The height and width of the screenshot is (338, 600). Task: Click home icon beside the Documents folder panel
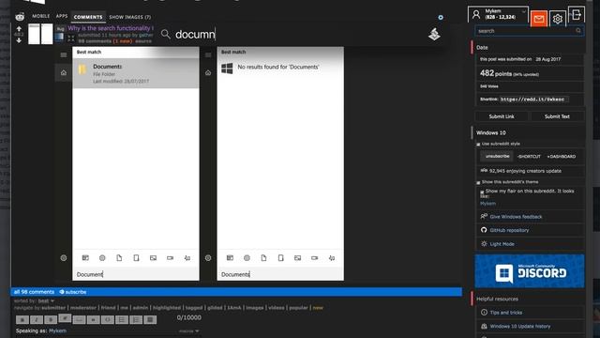point(64,72)
